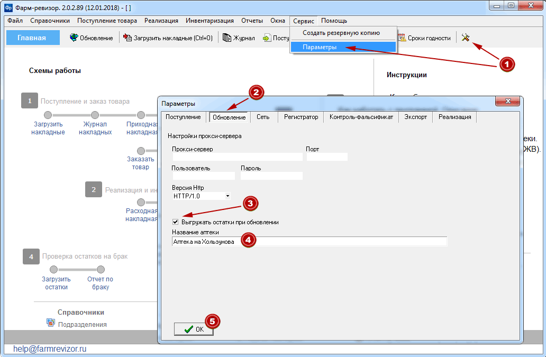Click Приходная накладная workflow link

[x=142, y=128]
